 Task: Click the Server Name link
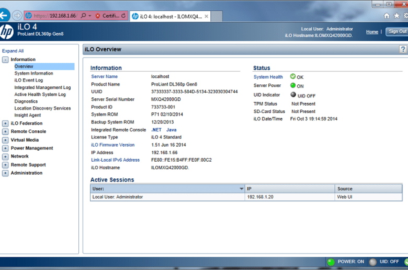pyautogui.click(x=104, y=76)
